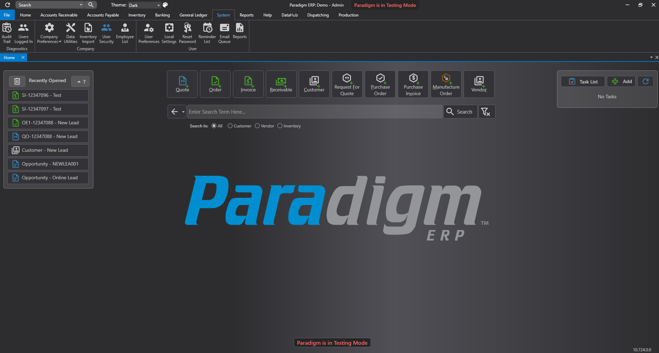The height and width of the screenshot is (353, 659).
Task: Open the Audit Trail tool
Action: tap(7, 33)
